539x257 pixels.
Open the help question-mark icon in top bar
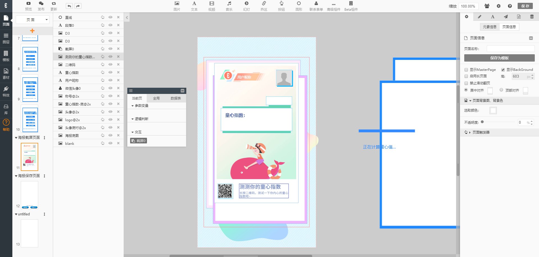coord(510,6)
